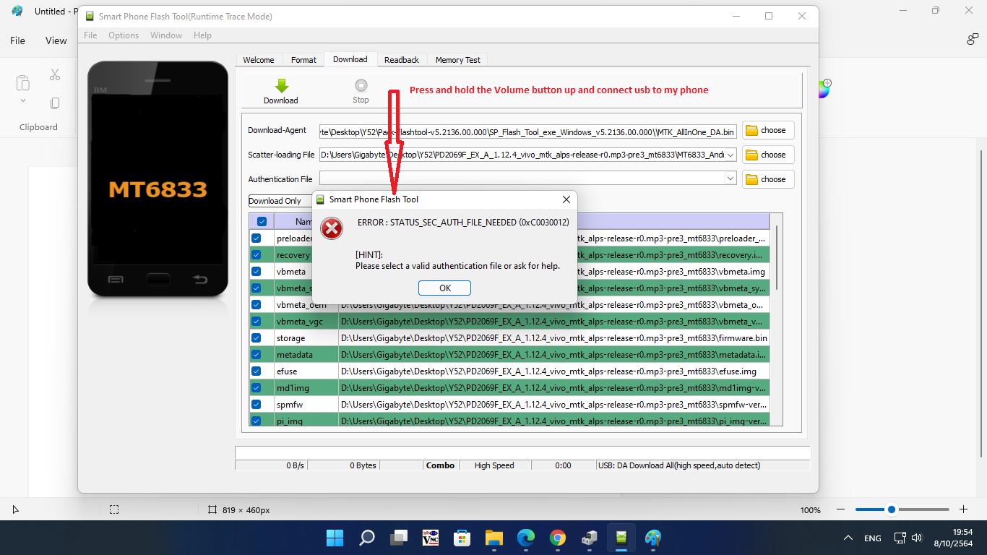Open the Download Only mode dropdown
This screenshot has height=555, width=987.
pyautogui.click(x=280, y=201)
